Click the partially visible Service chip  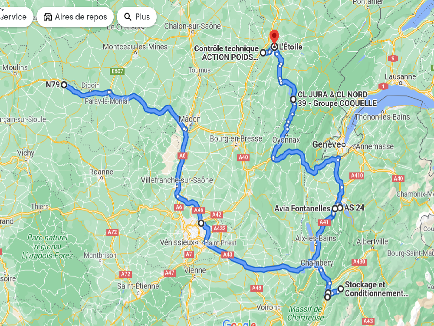15,17
